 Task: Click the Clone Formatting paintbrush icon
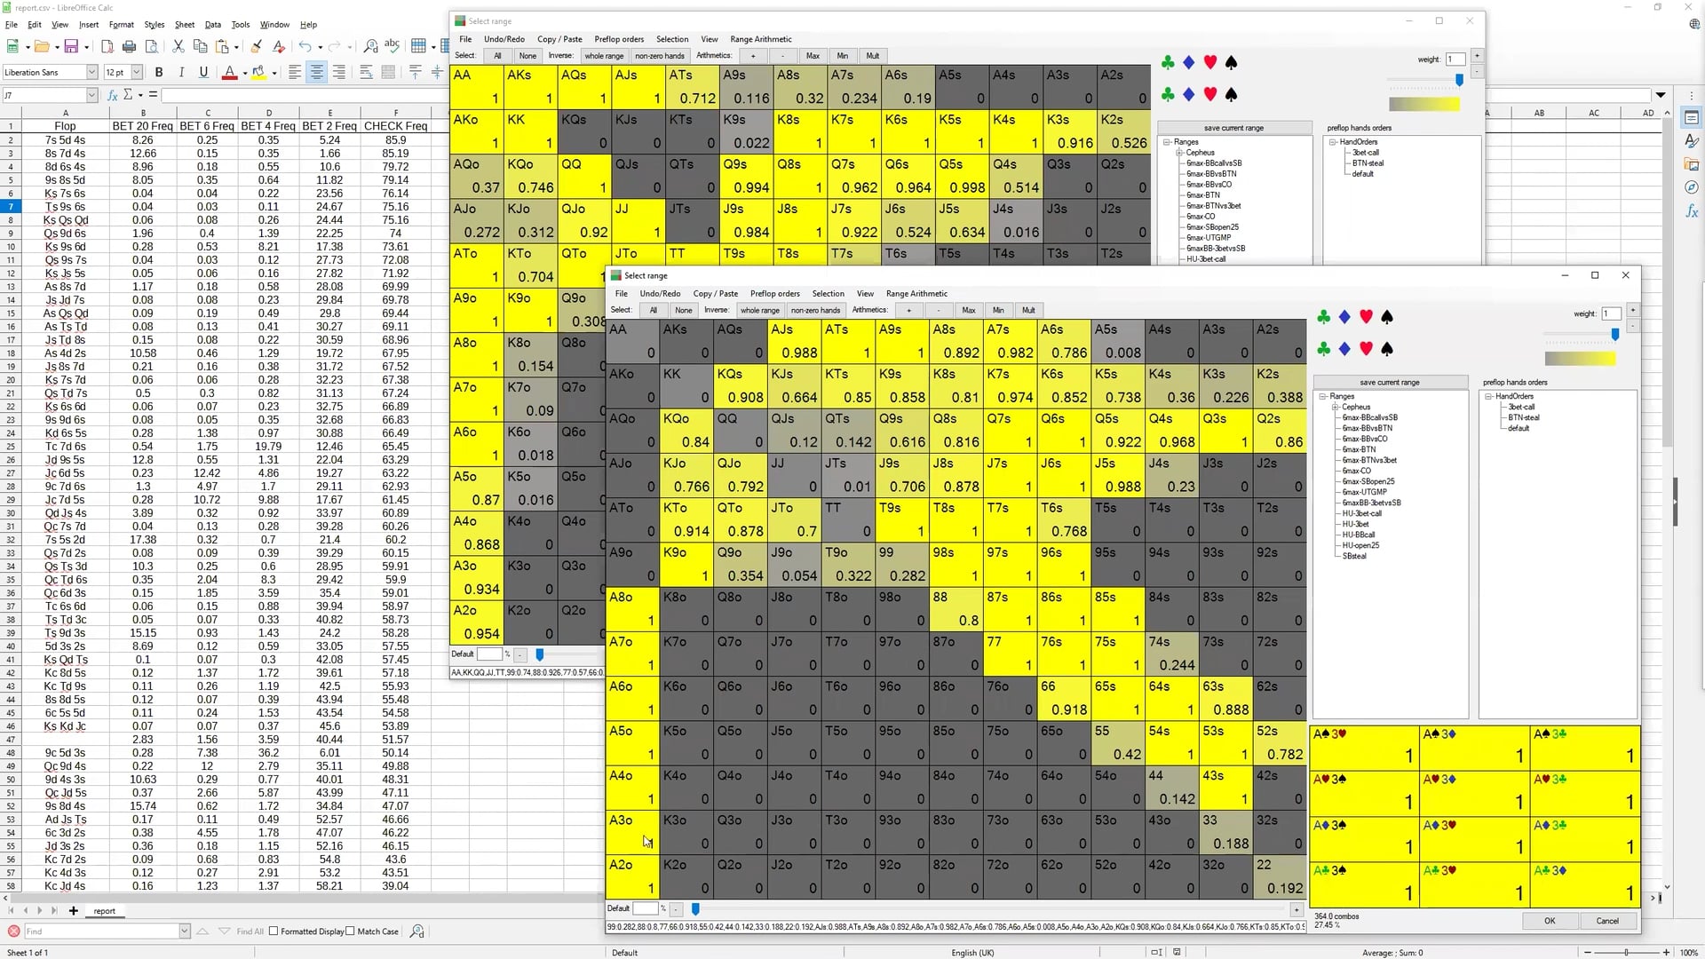(x=257, y=45)
